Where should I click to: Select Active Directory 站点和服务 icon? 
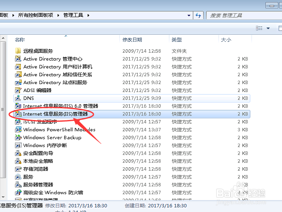18,82
